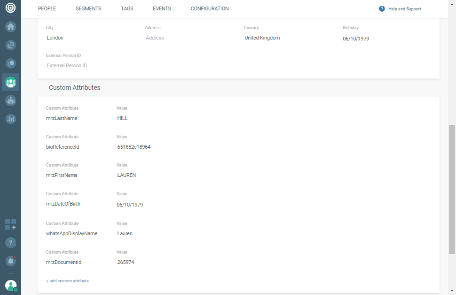The width and height of the screenshot is (456, 295).
Task: Click the vertical scrollbar thumb
Action: pos(452,188)
